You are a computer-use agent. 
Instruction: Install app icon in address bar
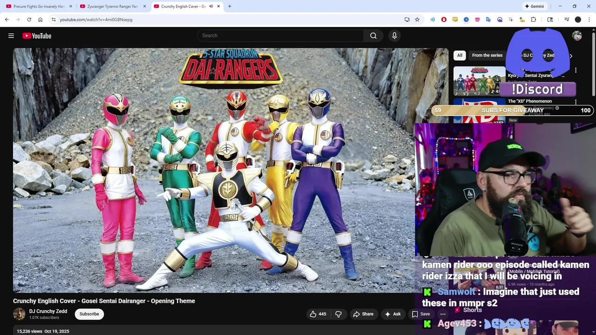coord(407,20)
